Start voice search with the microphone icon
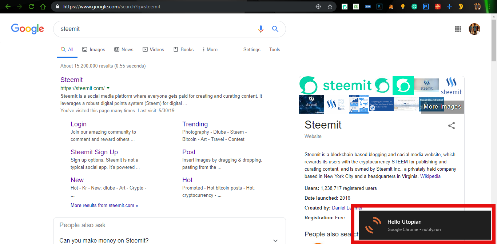The height and width of the screenshot is (244, 497). click(261, 29)
